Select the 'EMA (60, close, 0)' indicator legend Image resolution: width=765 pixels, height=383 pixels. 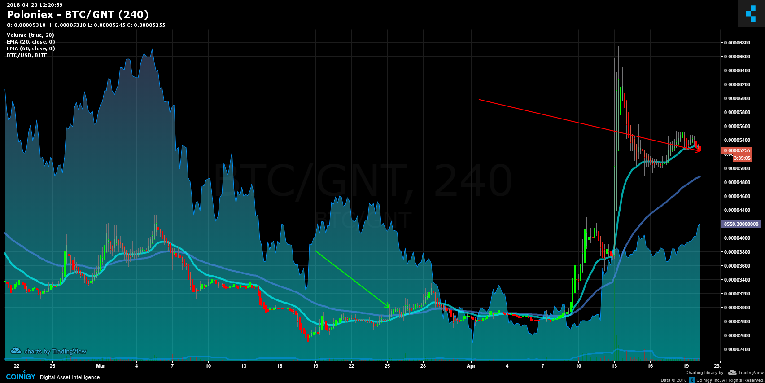click(x=31, y=48)
